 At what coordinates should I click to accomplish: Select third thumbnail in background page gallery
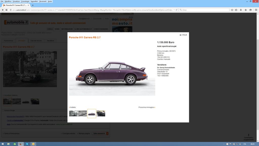point(26,101)
